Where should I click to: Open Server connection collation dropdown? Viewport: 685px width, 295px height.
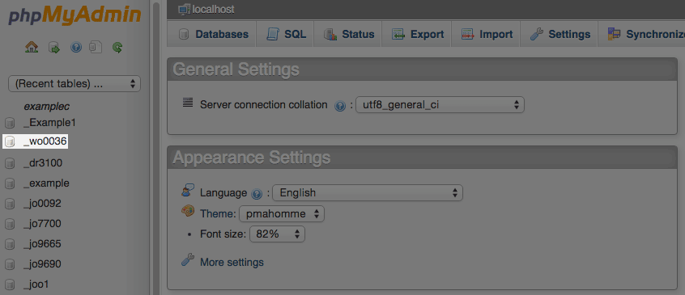[440, 104]
